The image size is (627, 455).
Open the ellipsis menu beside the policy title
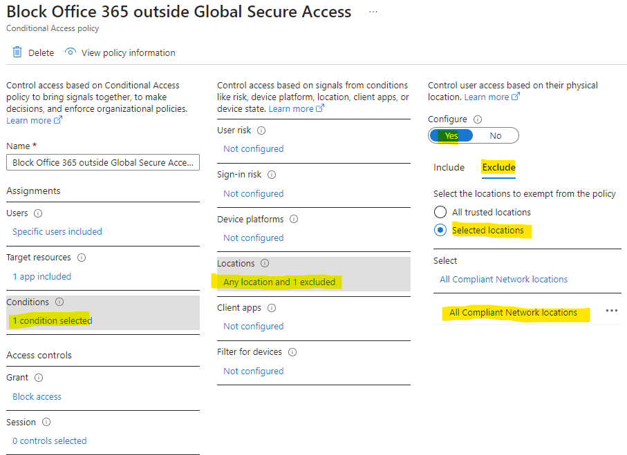coord(373,12)
